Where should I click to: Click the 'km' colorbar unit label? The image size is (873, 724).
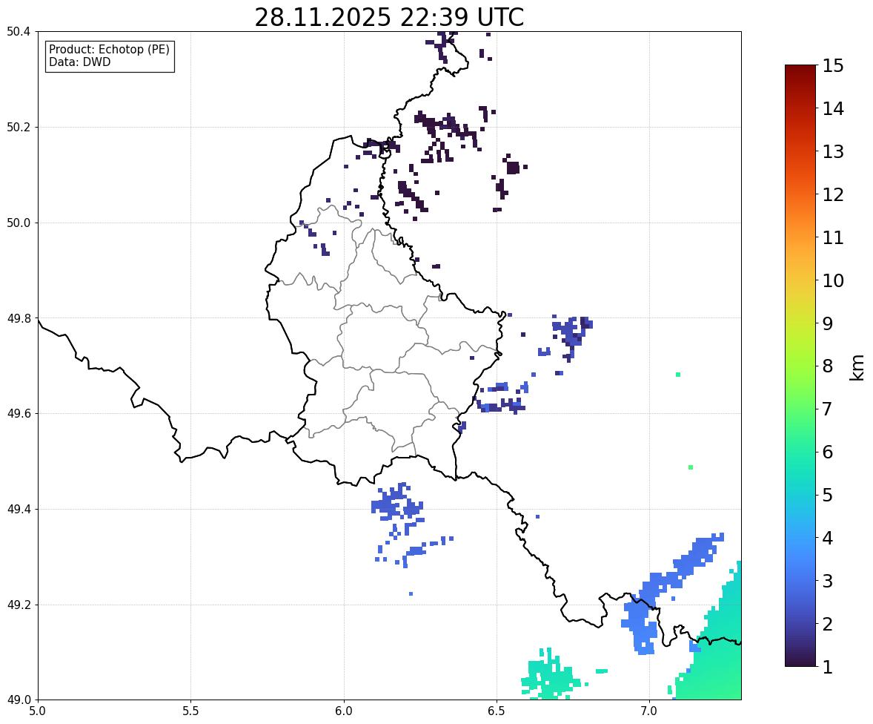(857, 367)
